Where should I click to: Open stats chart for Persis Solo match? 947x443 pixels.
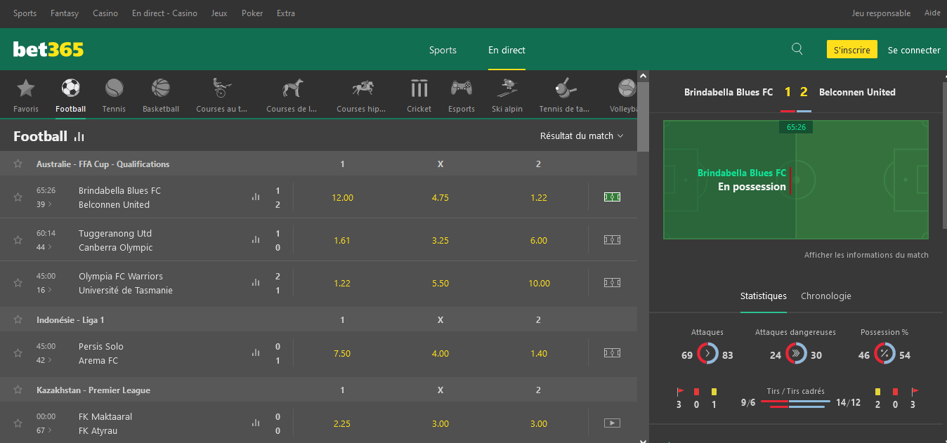(256, 353)
